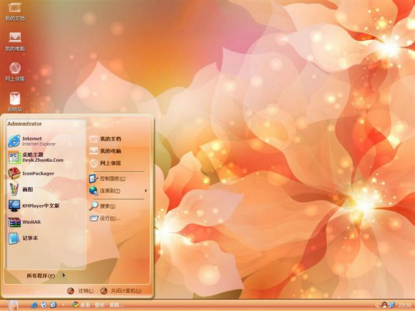Select the 我的电脑 desktop icon
Viewport: 415px width, 311px height.
[x=15, y=41]
